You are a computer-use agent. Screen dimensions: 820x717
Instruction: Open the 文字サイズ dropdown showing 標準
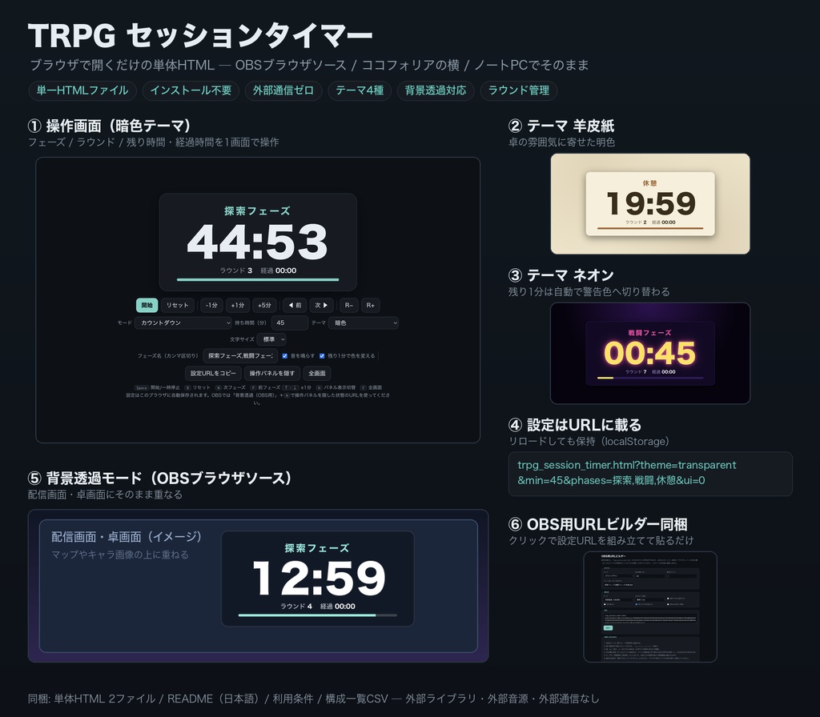(x=271, y=339)
